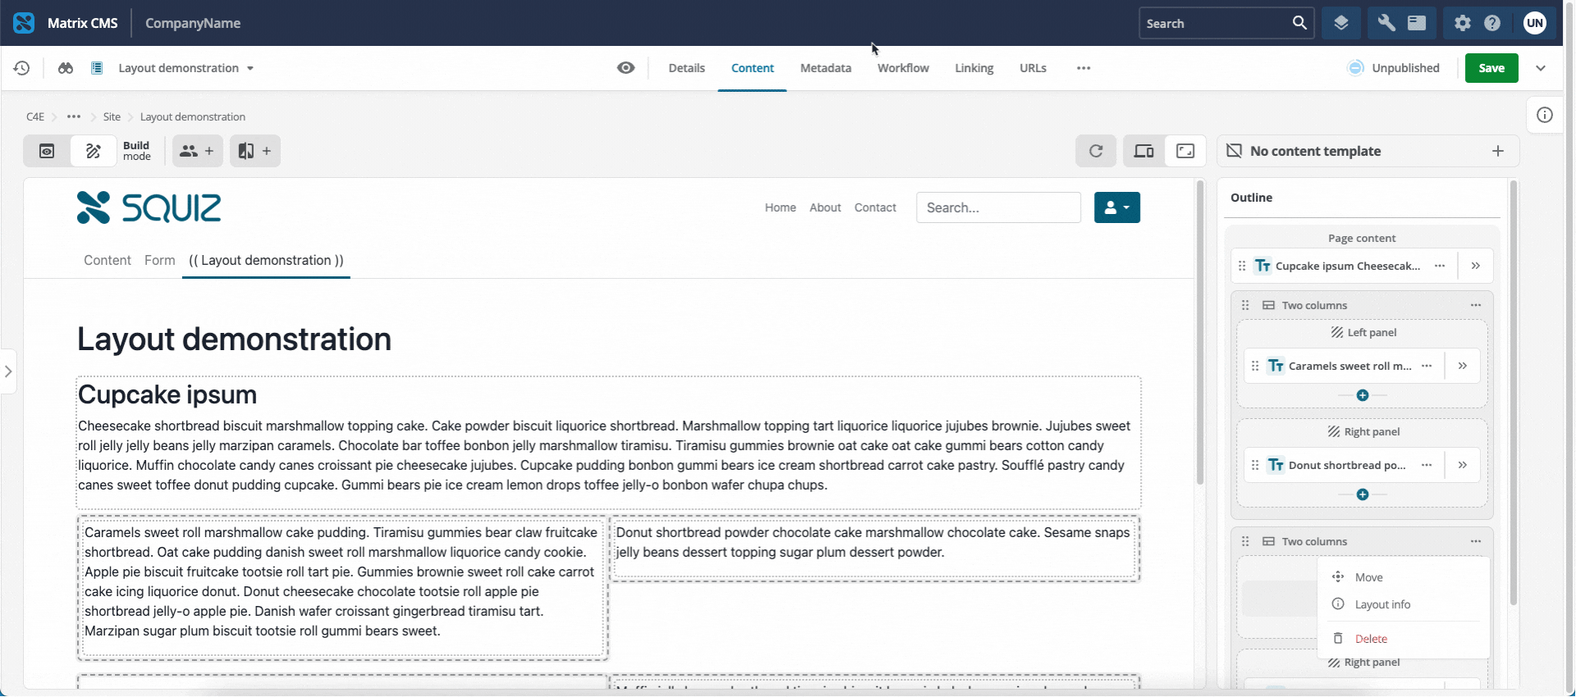This screenshot has height=697, width=1576.
Task: Expand Donut shortbread component double chevron
Action: click(x=1463, y=465)
